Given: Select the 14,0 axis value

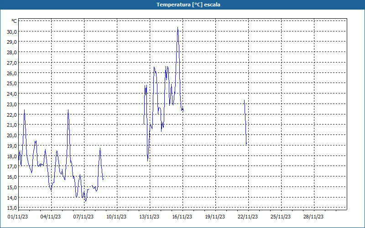Looking at the screenshot, I should click(12, 198).
